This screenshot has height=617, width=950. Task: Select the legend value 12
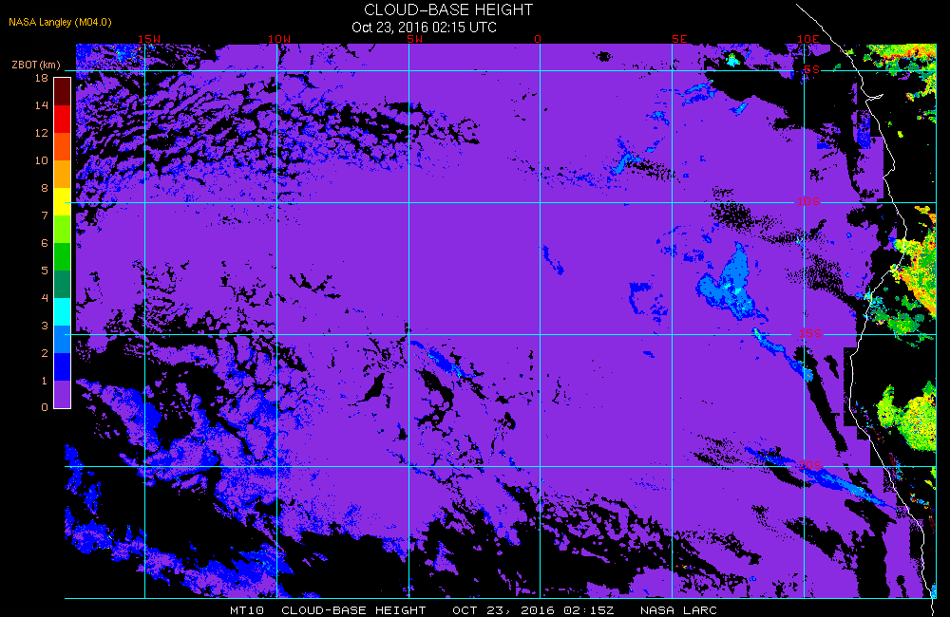tap(41, 133)
